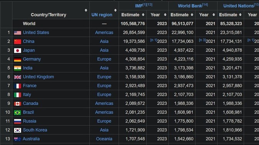Select Japan World Bank estimate 4,937,422

coord(183,50)
